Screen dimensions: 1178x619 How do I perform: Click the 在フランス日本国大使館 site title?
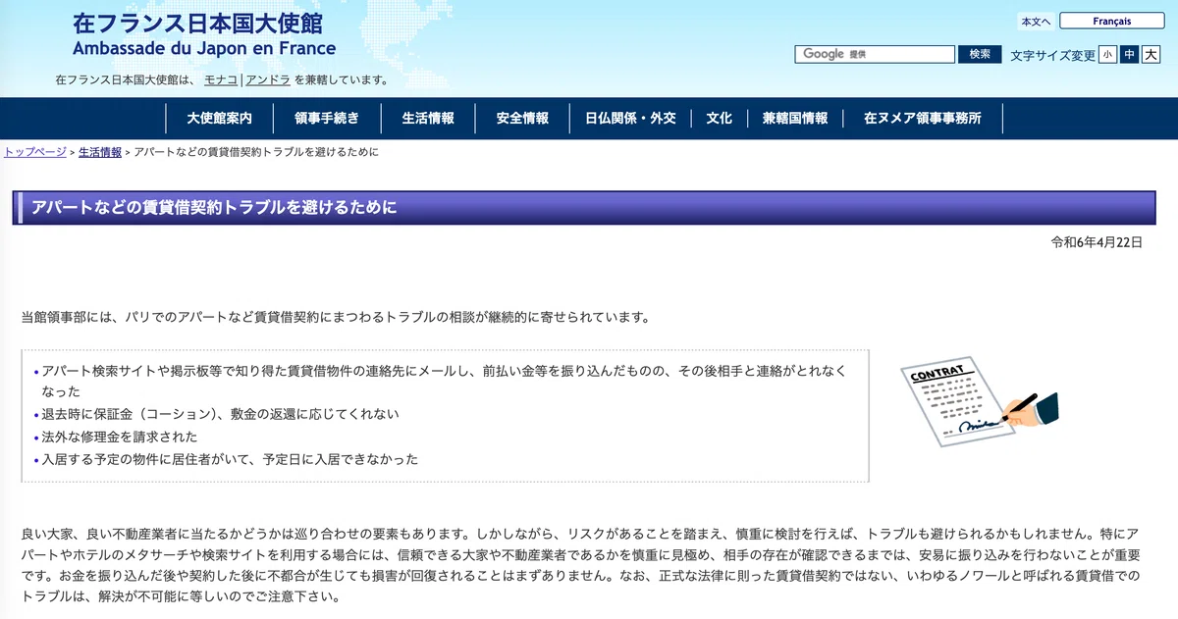(197, 22)
